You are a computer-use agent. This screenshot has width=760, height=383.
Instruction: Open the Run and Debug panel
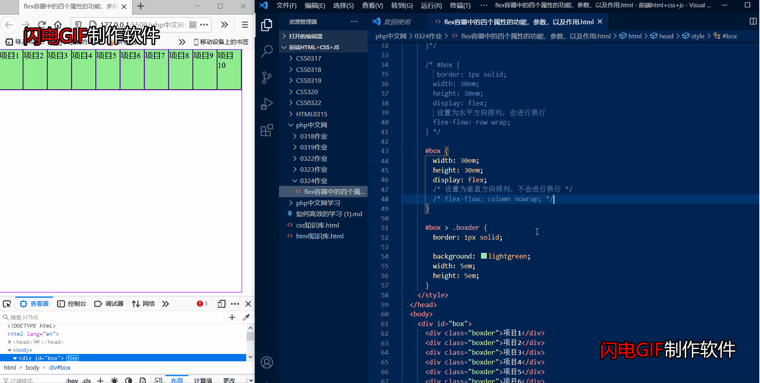(266, 103)
